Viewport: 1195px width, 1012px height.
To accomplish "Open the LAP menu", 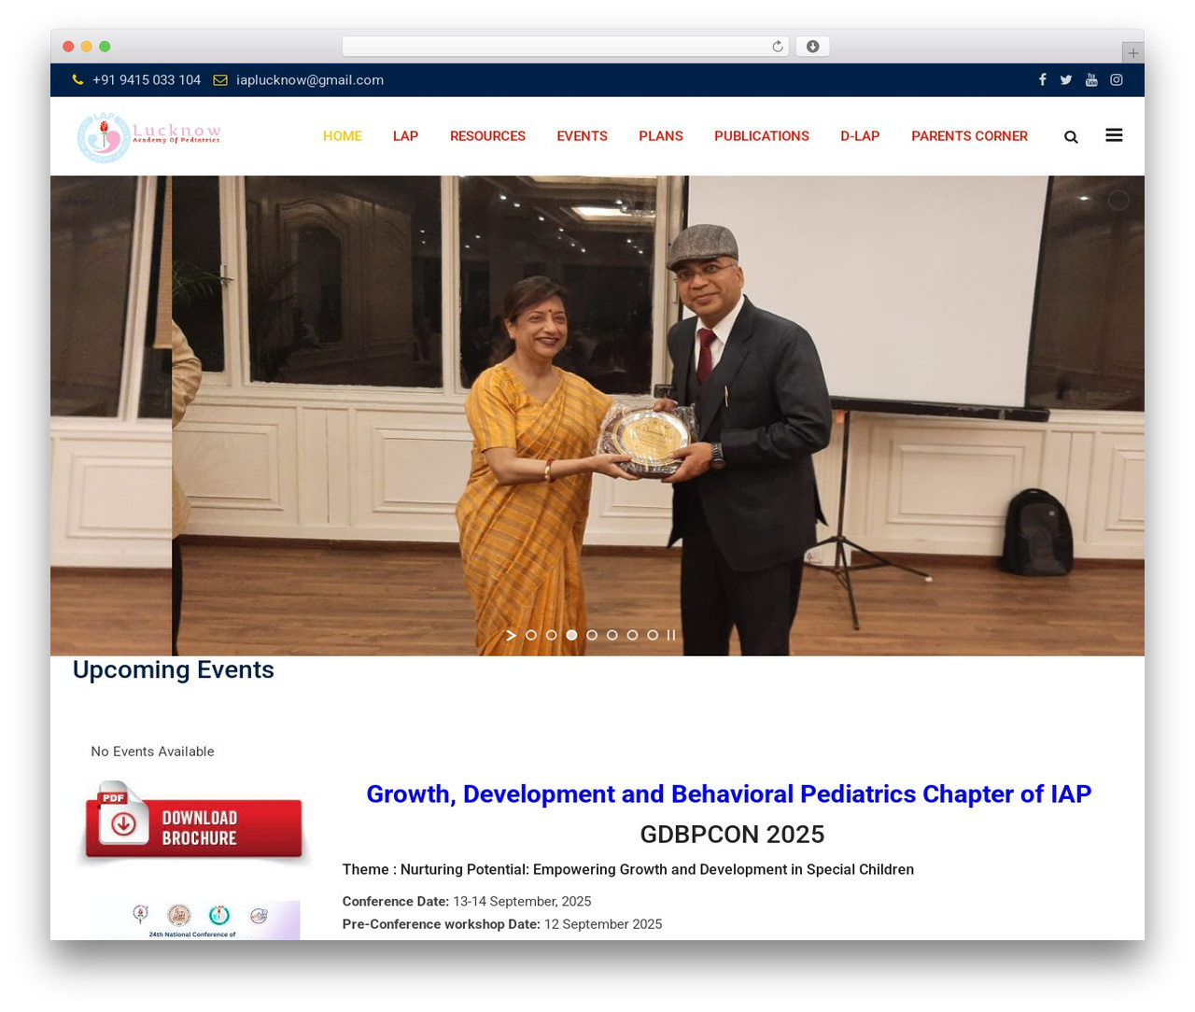I will [x=405, y=136].
